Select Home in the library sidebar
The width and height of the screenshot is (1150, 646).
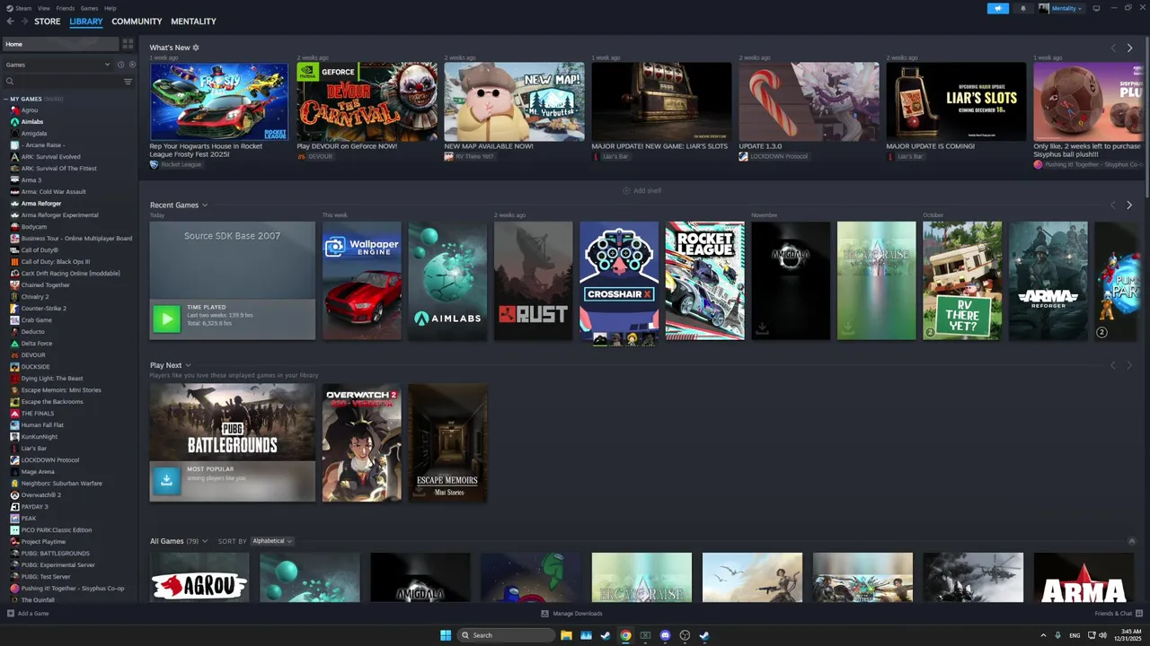pyautogui.click(x=60, y=44)
